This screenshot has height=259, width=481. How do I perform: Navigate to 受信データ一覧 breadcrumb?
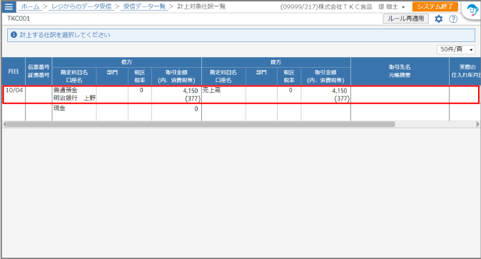pyautogui.click(x=144, y=6)
